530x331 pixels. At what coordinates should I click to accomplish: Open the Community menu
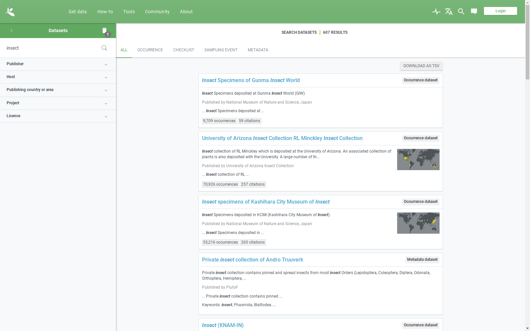click(157, 12)
